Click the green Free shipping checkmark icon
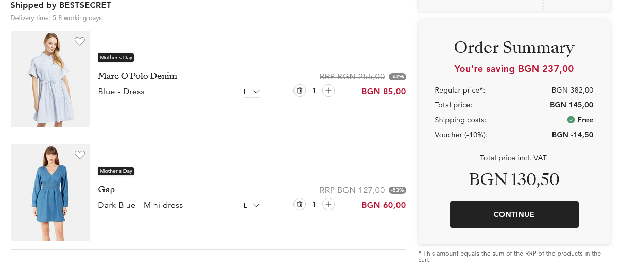This screenshot has width=622, height=271. pos(571,120)
